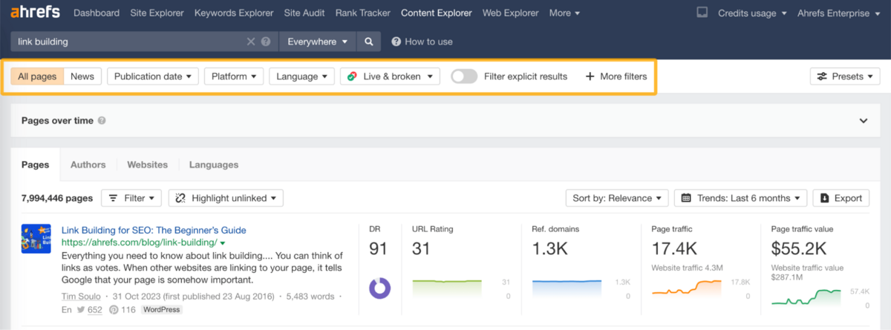The image size is (891, 330).
Task: Open Trends: Last 6 months dropdown
Action: 740,198
